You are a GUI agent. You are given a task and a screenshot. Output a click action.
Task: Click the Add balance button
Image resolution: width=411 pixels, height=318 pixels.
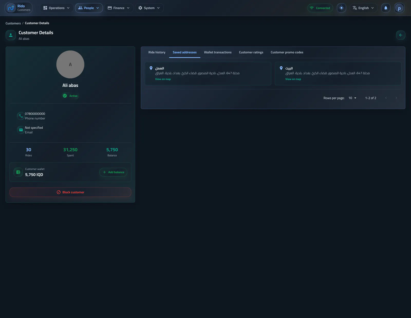pos(113,172)
